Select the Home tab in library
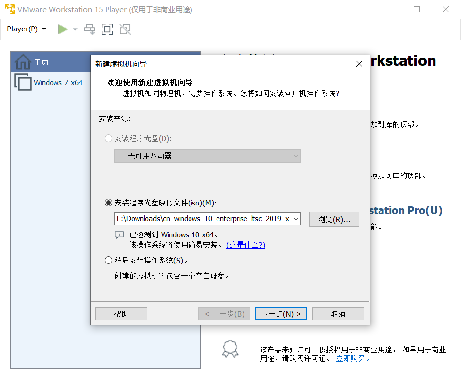The width and height of the screenshot is (461, 380). pos(51,62)
